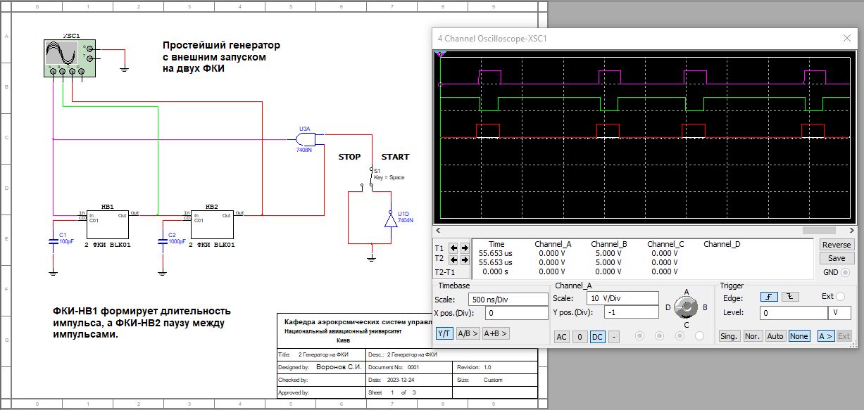This screenshot has width=864, height=410.
Task: Click the Save button on the oscilloscope
Action: (837, 258)
